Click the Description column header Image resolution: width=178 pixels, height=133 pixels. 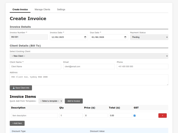pyautogui.click(x=18, y=108)
